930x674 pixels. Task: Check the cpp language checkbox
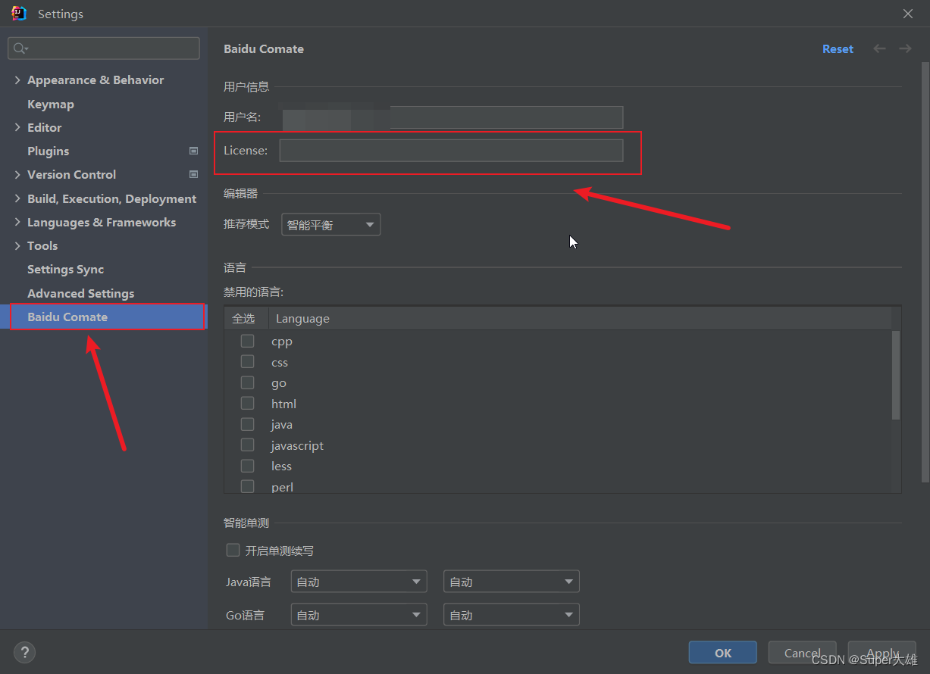coord(247,341)
